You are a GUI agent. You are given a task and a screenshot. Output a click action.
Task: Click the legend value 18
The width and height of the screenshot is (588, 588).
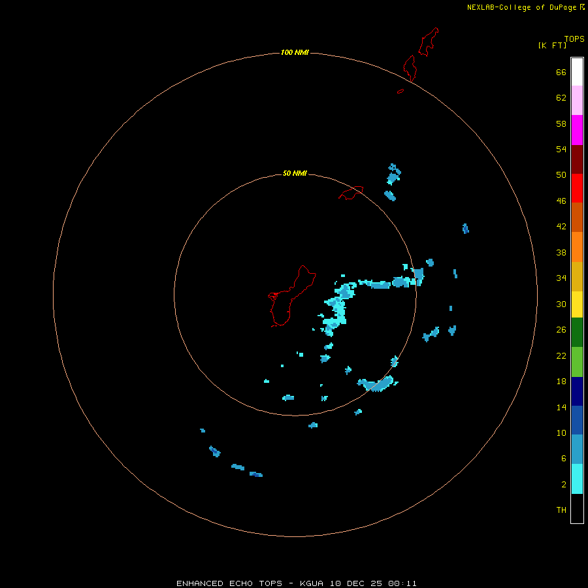(x=561, y=382)
